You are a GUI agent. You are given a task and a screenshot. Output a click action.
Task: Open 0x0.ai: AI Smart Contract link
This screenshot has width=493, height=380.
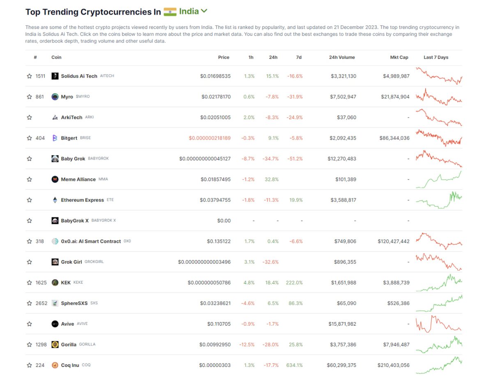pyautogui.click(x=91, y=241)
